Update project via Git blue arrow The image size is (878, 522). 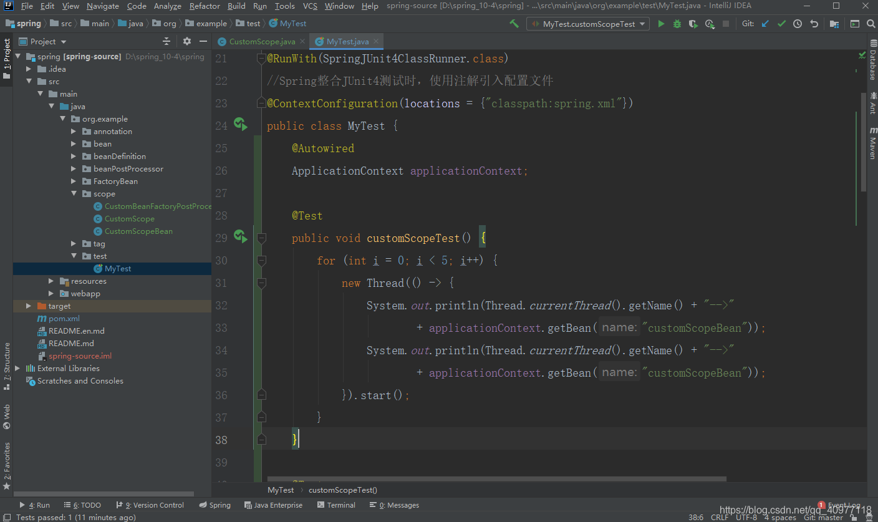[x=766, y=24]
